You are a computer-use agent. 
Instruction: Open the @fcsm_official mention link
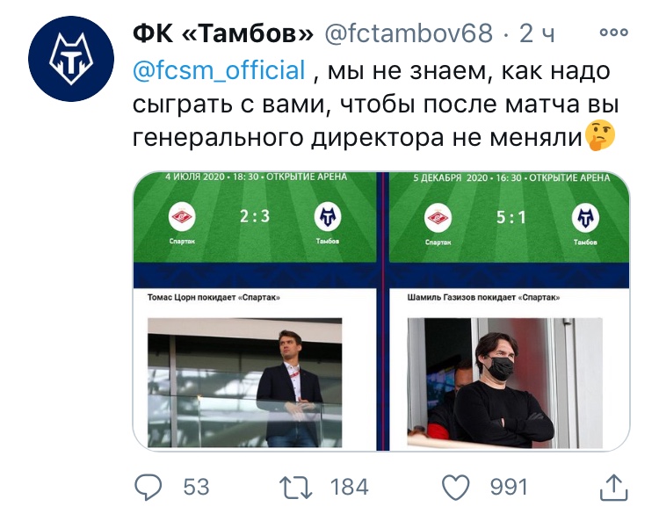click(x=219, y=69)
